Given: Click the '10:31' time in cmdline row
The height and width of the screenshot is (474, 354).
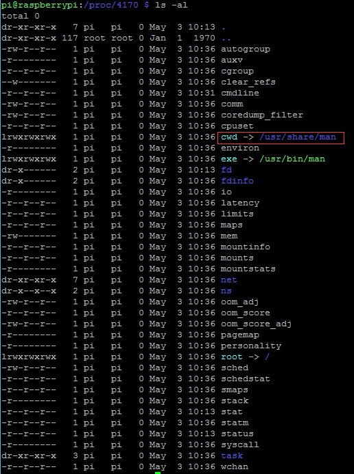Looking at the screenshot, I should 202,93.
